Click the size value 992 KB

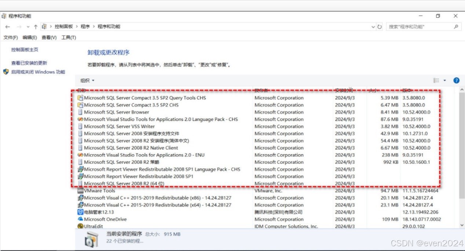pyautogui.click(x=391, y=162)
